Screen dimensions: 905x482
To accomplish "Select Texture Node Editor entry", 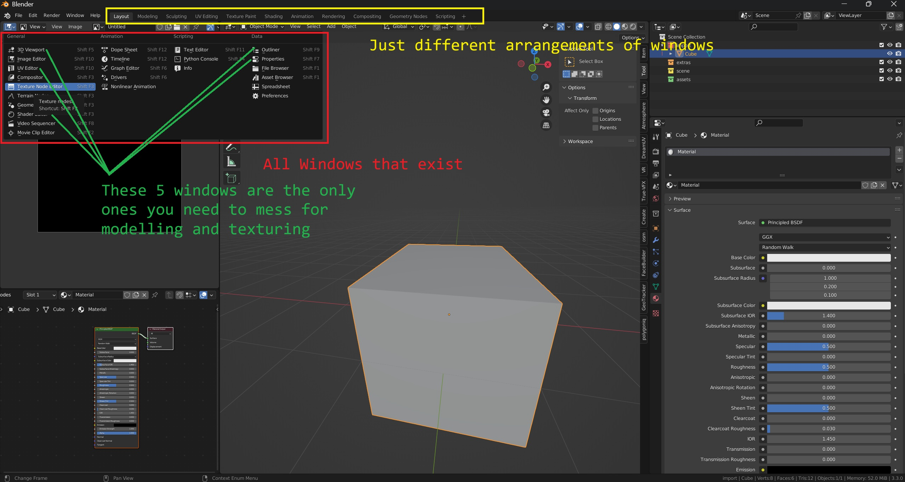I will pos(50,86).
